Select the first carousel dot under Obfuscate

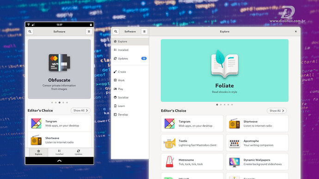(x=52, y=102)
